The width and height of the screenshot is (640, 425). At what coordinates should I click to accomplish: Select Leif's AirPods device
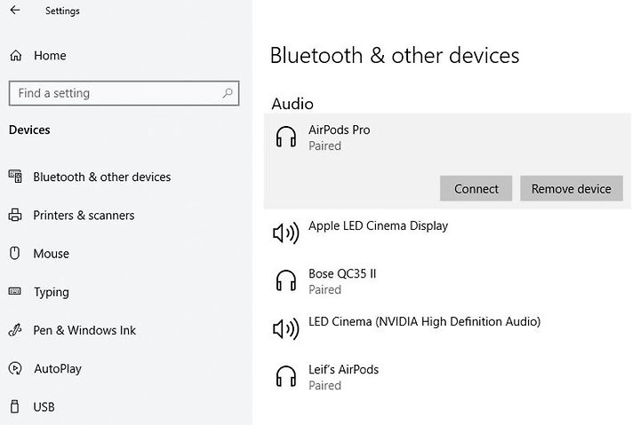coord(447,376)
